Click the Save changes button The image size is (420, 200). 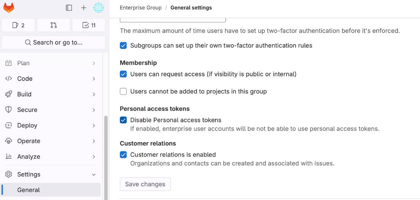pyautogui.click(x=145, y=184)
